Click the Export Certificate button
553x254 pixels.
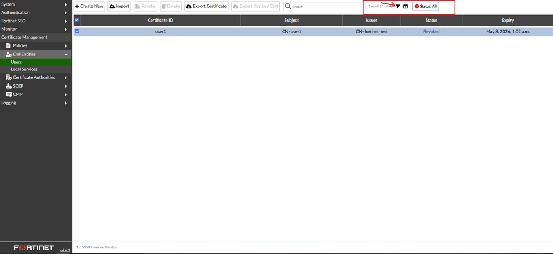tap(206, 6)
